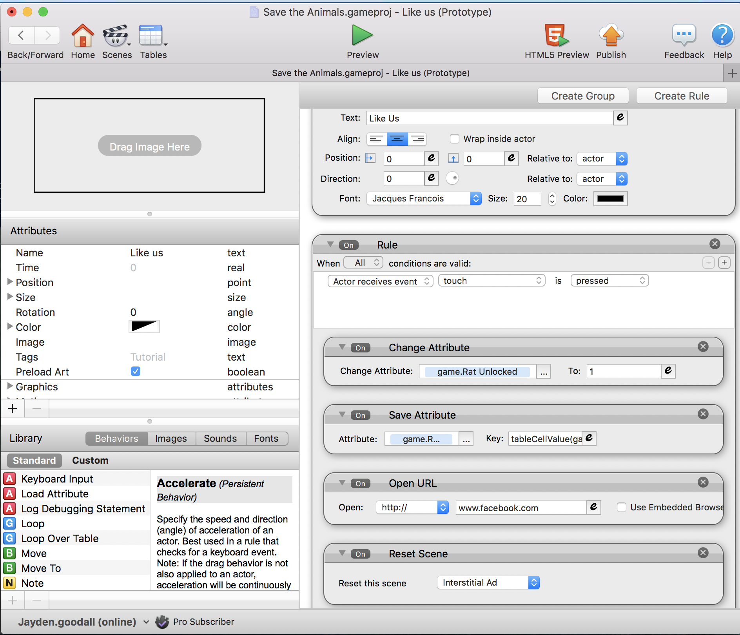Toggle Change Attribute On switch

click(361, 348)
